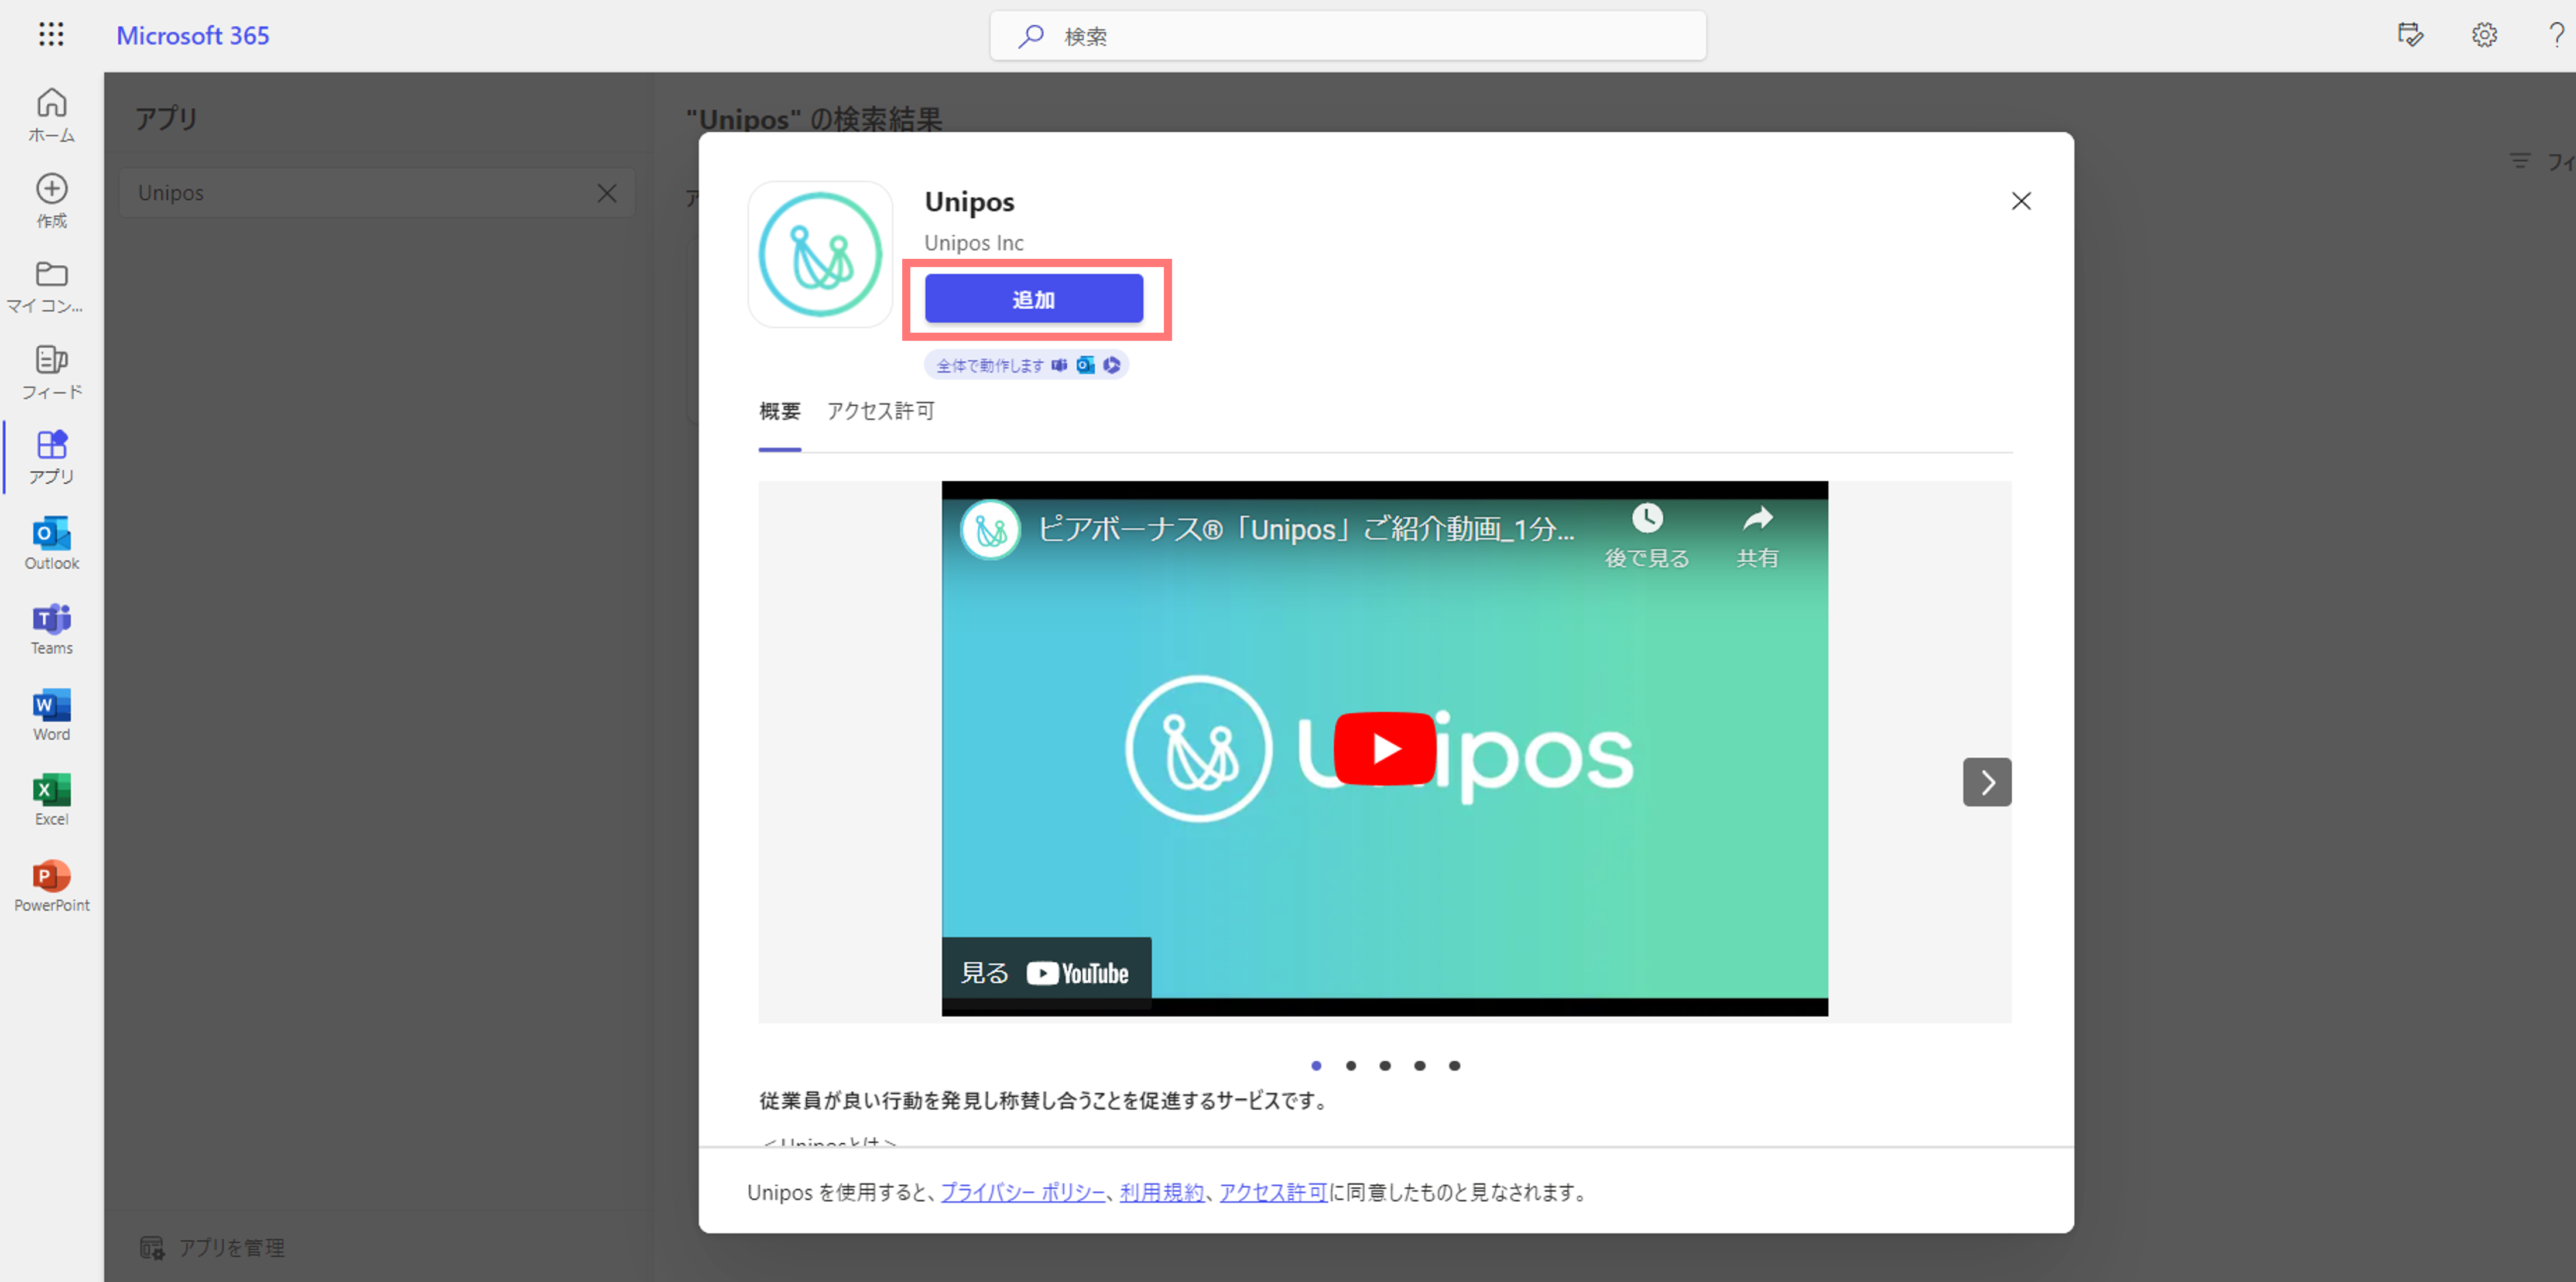The height and width of the screenshot is (1282, 2576).
Task: Open the feedback icon in header
Action: pos(2410,35)
